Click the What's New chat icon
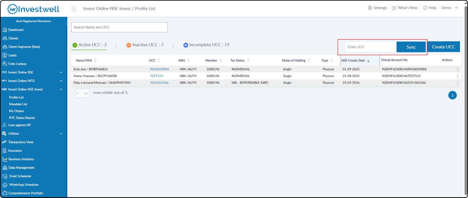468x198 pixels. (394, 8)
